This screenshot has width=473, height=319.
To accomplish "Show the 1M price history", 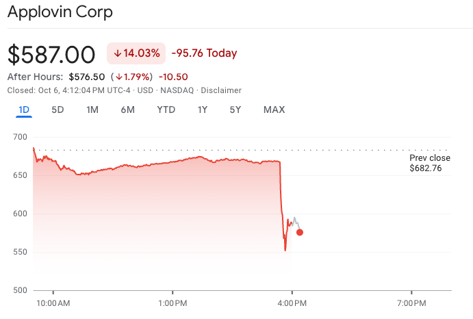I will point(92,110).
